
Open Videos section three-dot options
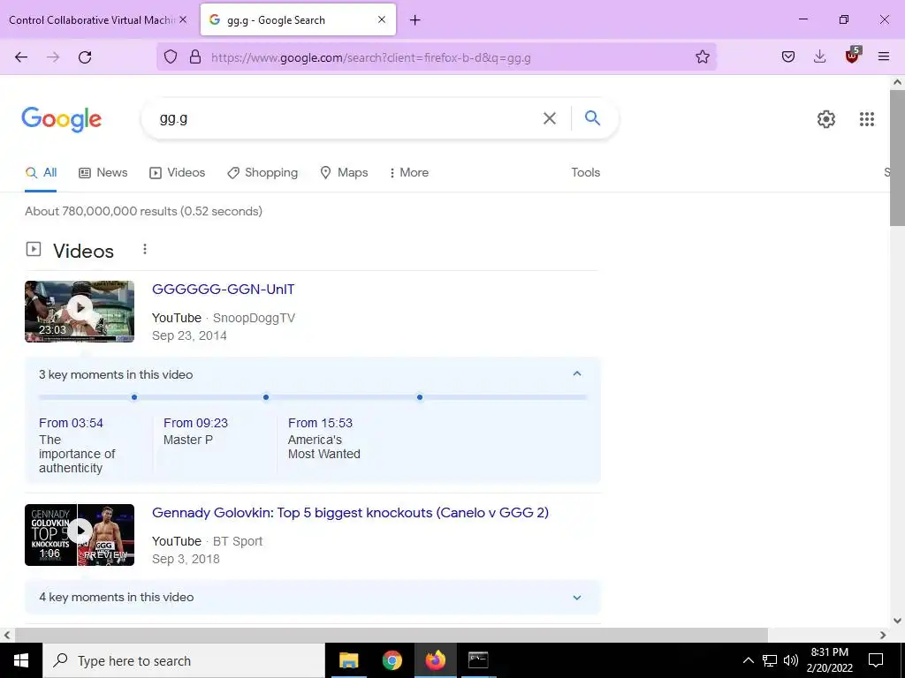coord(145,249)
